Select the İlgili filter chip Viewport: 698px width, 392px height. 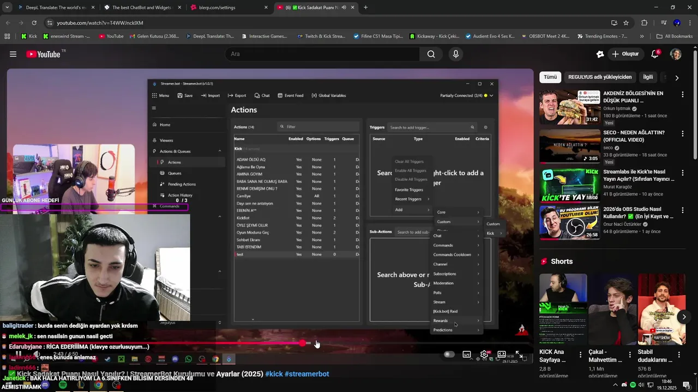pyautogui.click(x=648, y=77)
